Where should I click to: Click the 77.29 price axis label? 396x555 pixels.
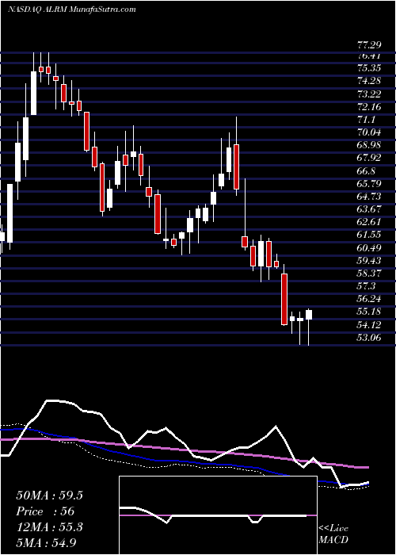point(369,45)
